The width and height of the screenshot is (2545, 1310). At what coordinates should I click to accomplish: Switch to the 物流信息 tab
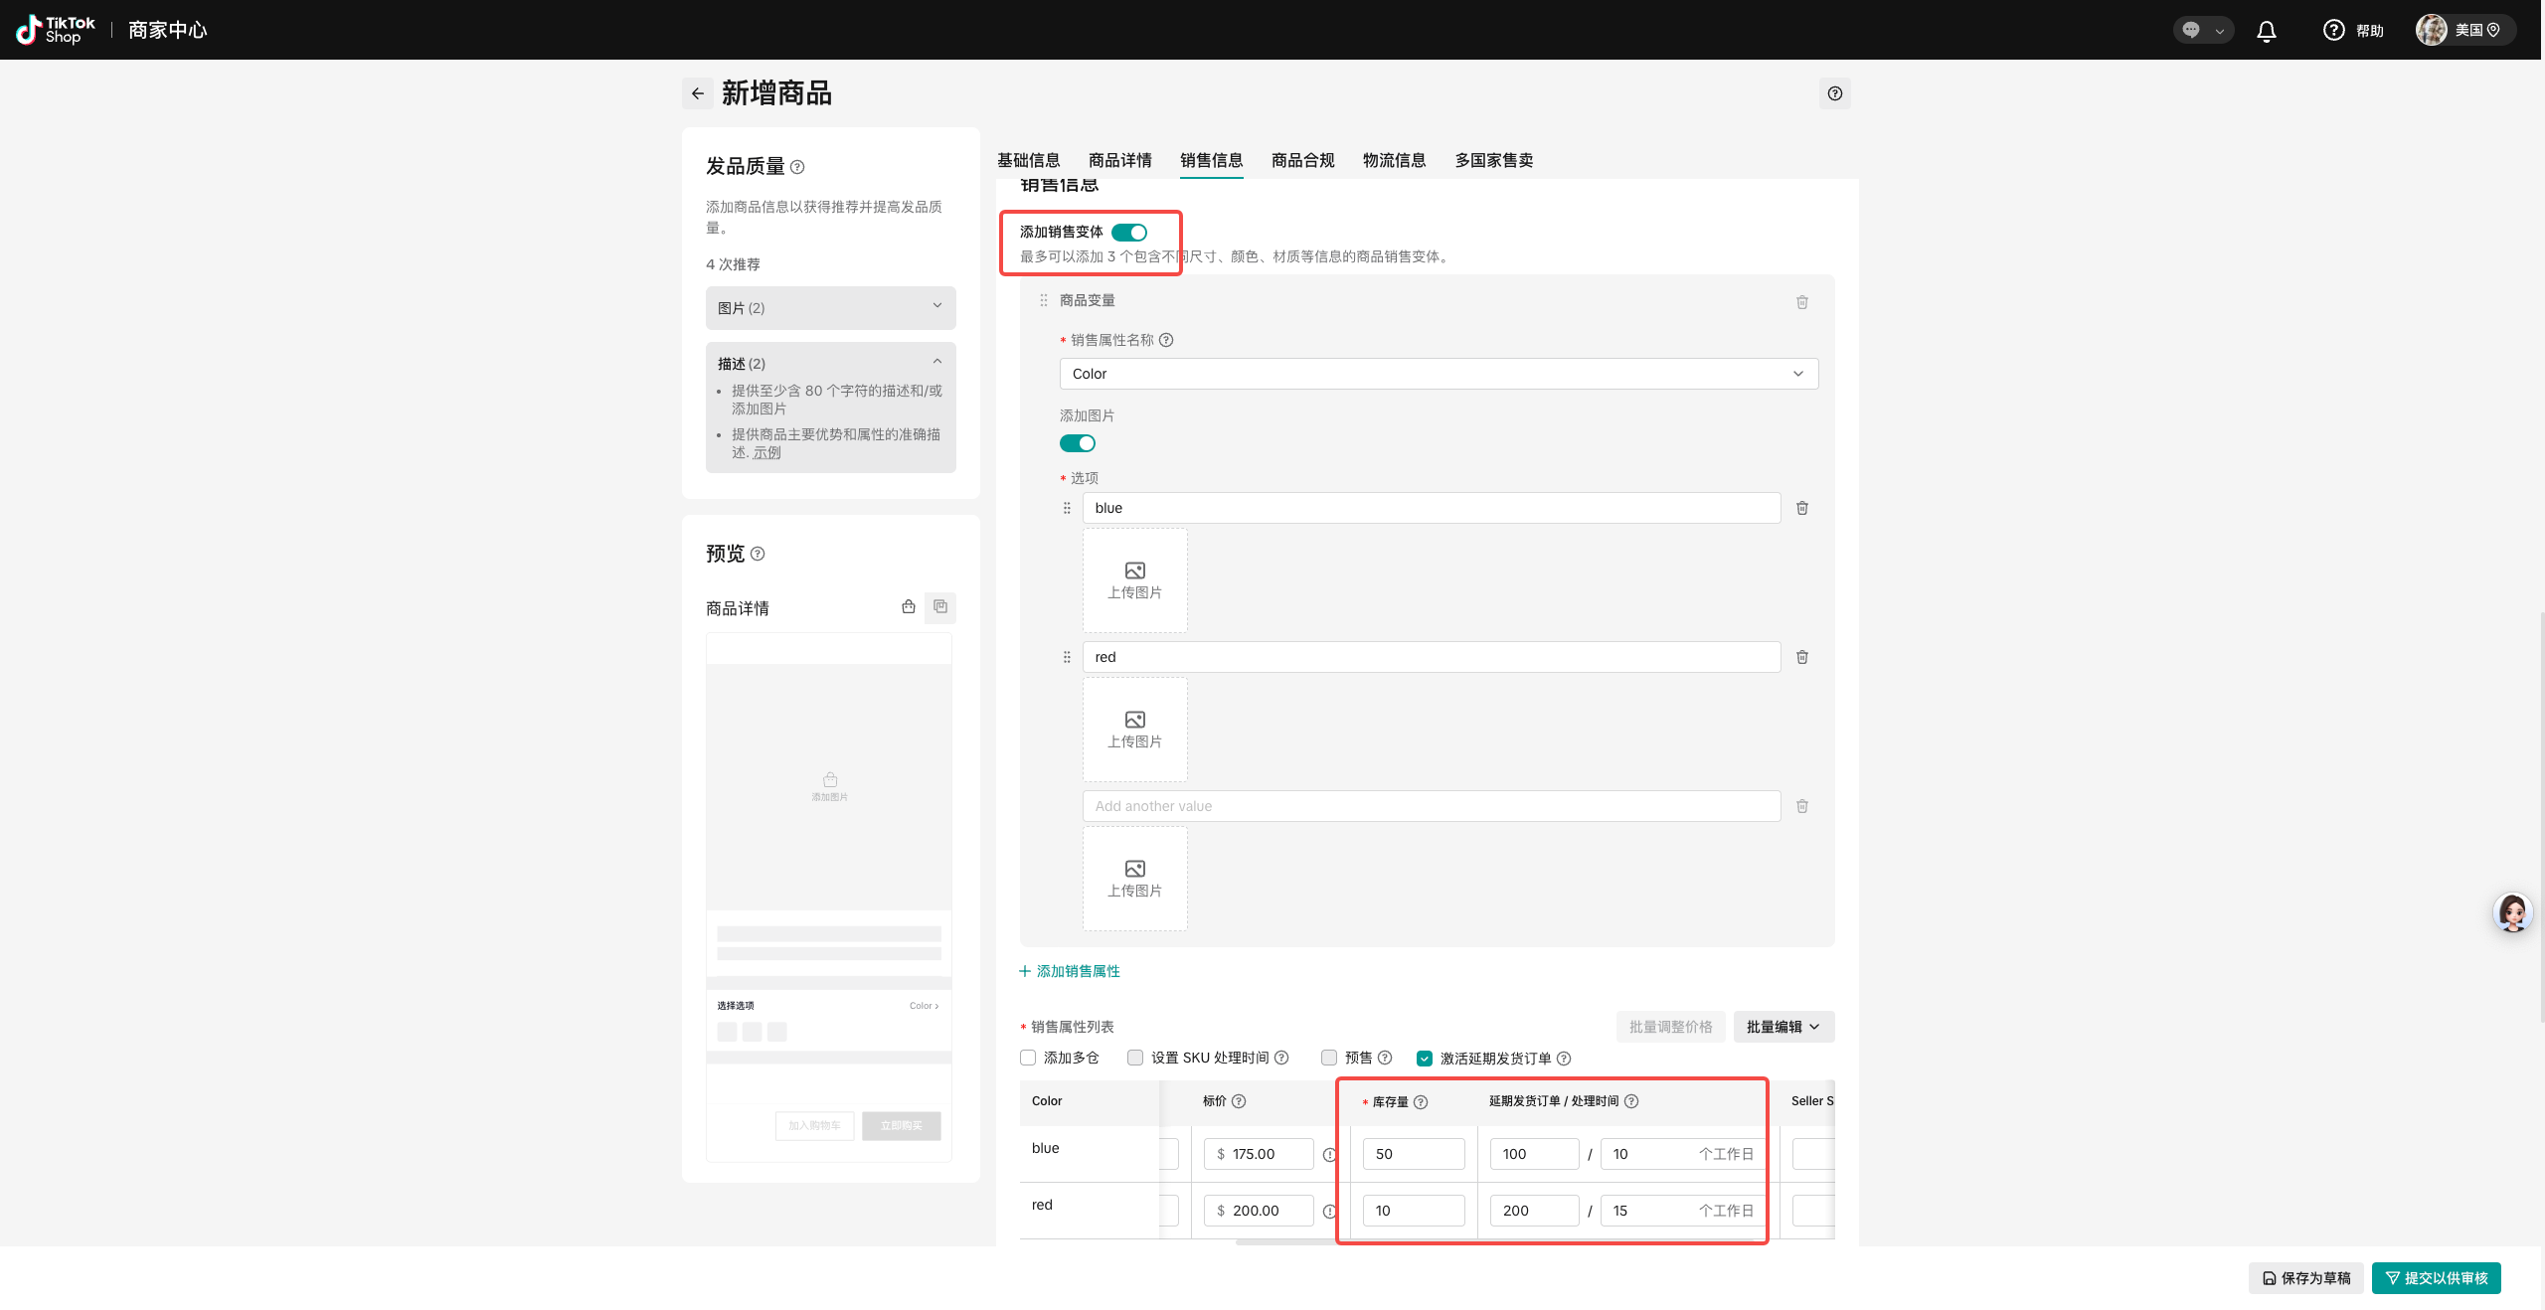1394,160
